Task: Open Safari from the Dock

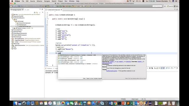Action: click(28, 103)
